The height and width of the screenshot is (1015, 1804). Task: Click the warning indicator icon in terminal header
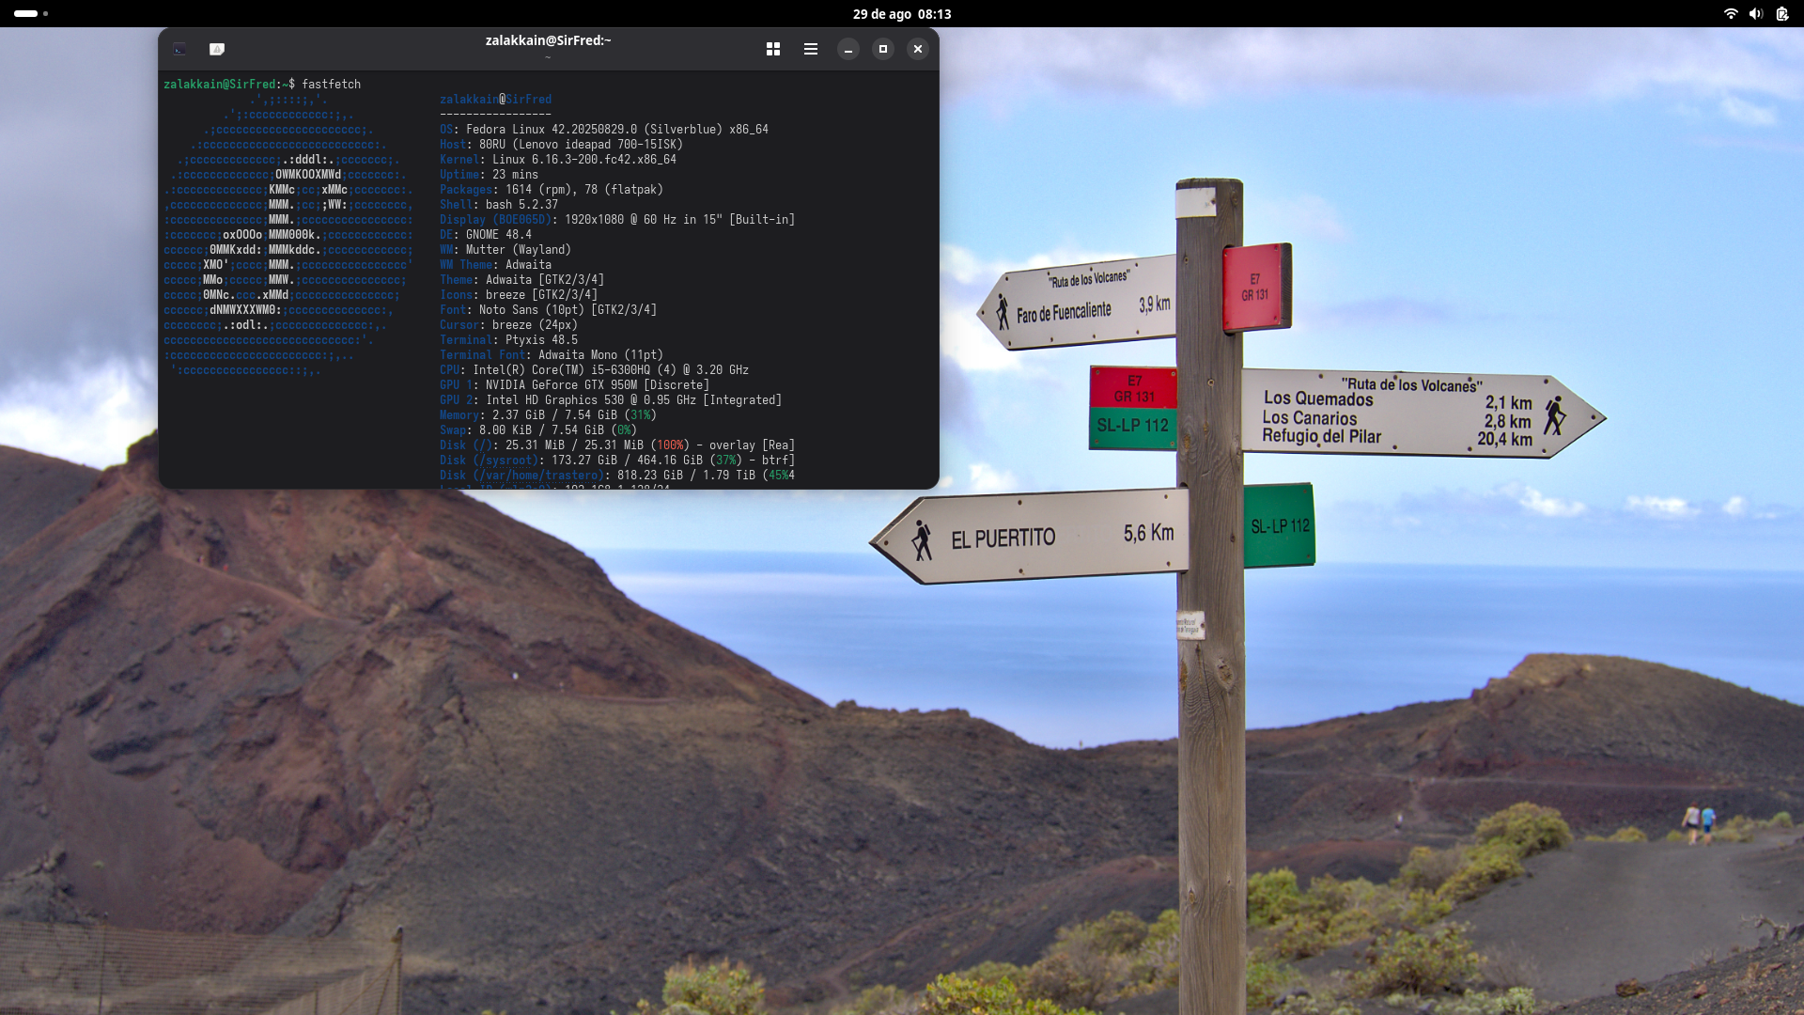217,49
